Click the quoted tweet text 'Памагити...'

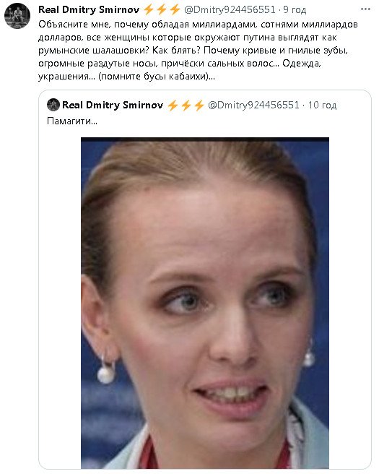point(72,121)
